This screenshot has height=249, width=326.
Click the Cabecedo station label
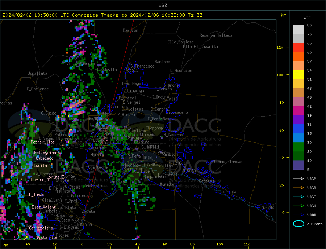[45, 158]
